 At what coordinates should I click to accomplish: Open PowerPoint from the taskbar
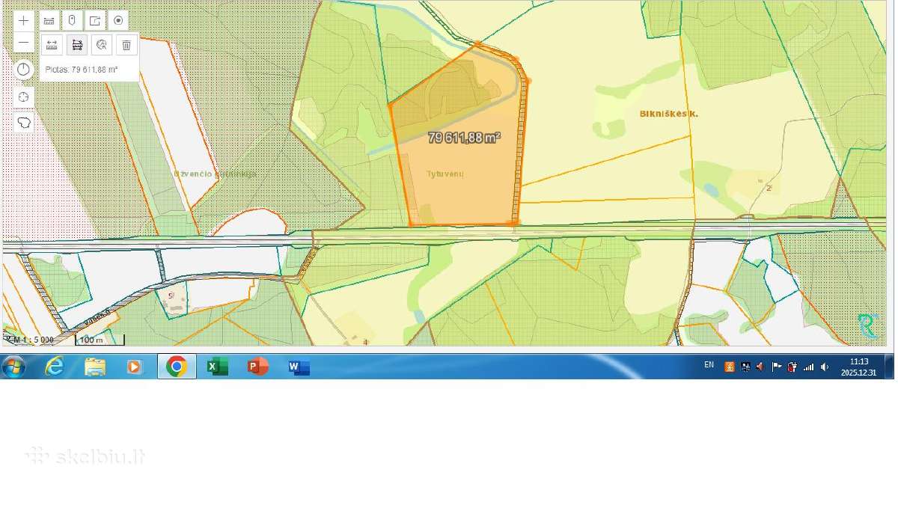(257, 367)
